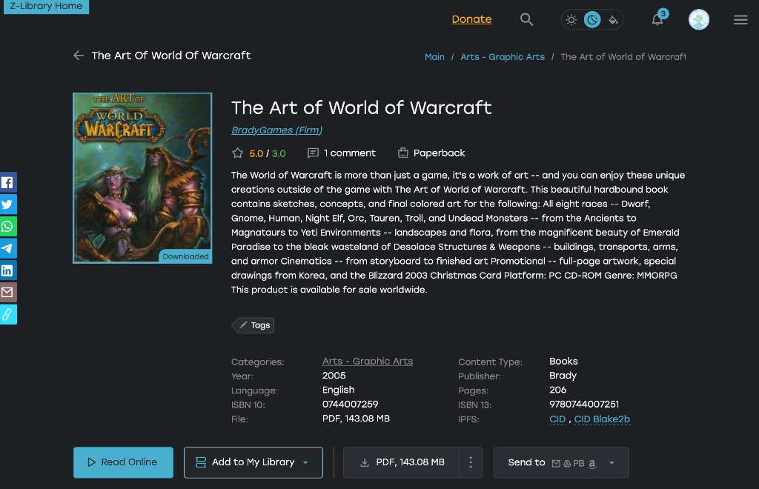
Task: Select year value 2005
Action: click(x=334, y=376)
